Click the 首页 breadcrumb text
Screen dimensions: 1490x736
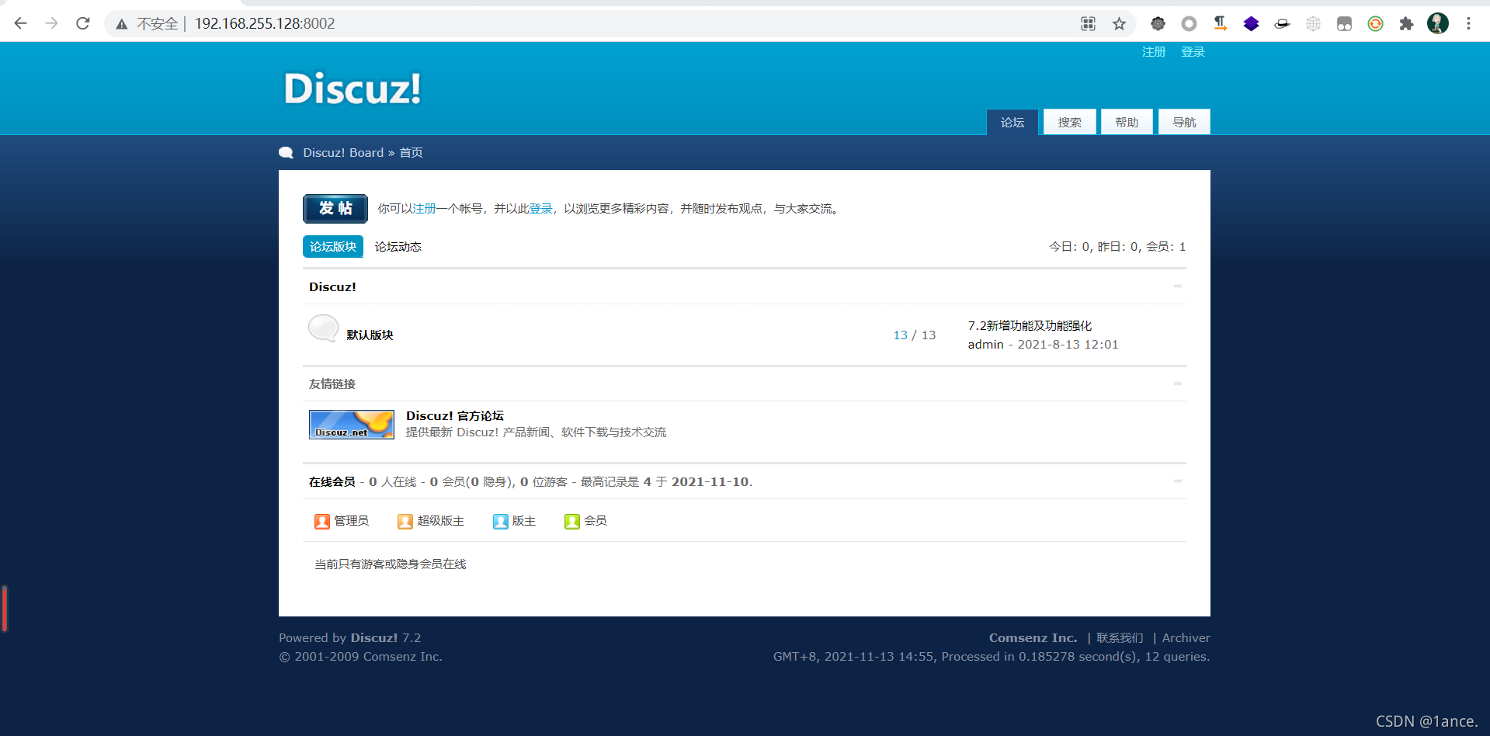(x=411, y=153)
